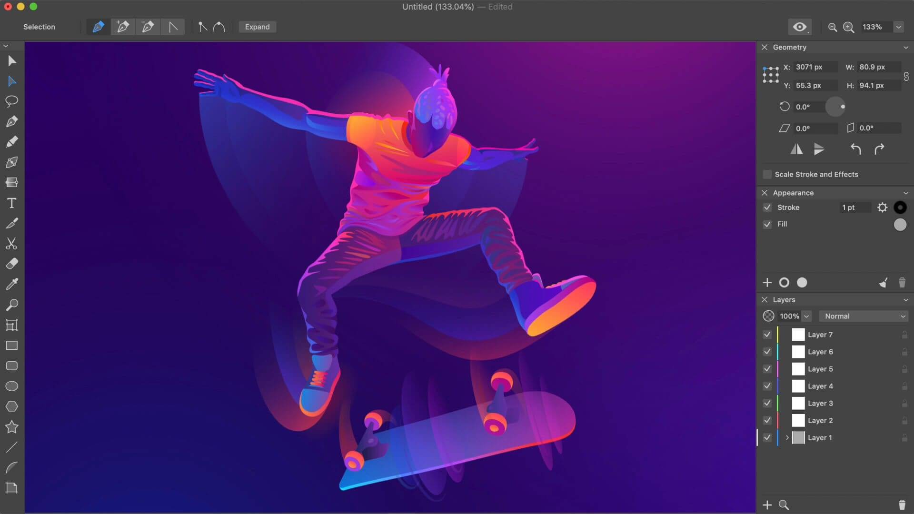Hide Layer 5 using its visibility checkbox
Image resolution: width=914 pixels, height=514 pixels.
pos(767,369)
